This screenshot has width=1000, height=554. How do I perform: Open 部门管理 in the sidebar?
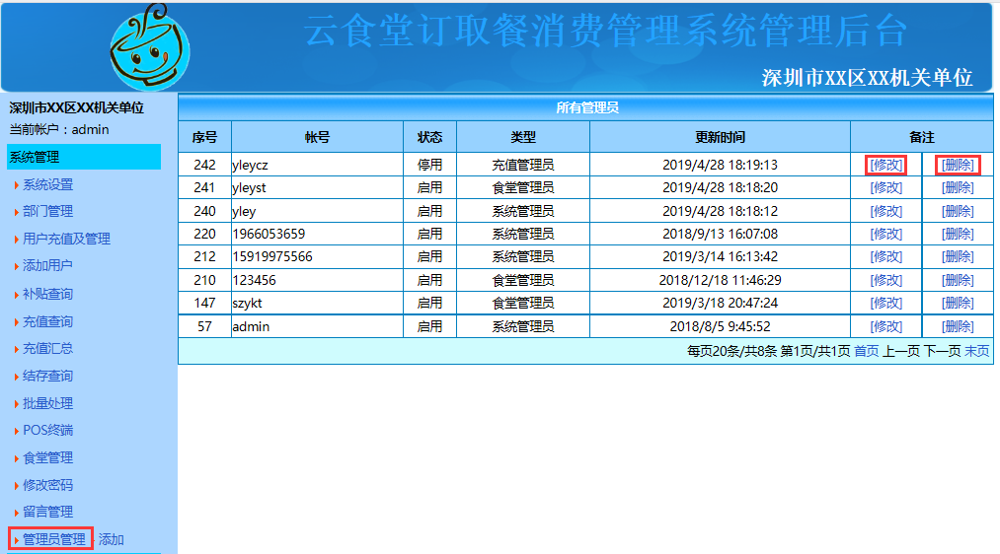pyautogui.click(x=47, y=211)
